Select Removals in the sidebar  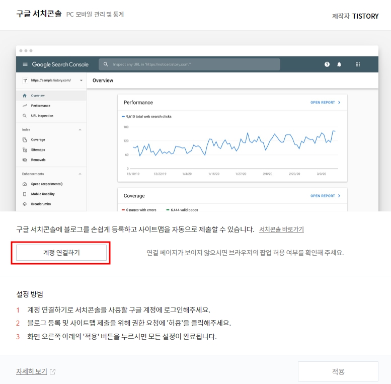pyautogui.click(x=51, y=160)
